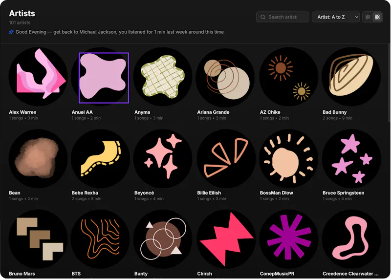This screenshot has width=391, height=279.
Task: Open ConepMusicPR's purple asterisk artwork
Action: pyautogui.click(x=289, y=239)
